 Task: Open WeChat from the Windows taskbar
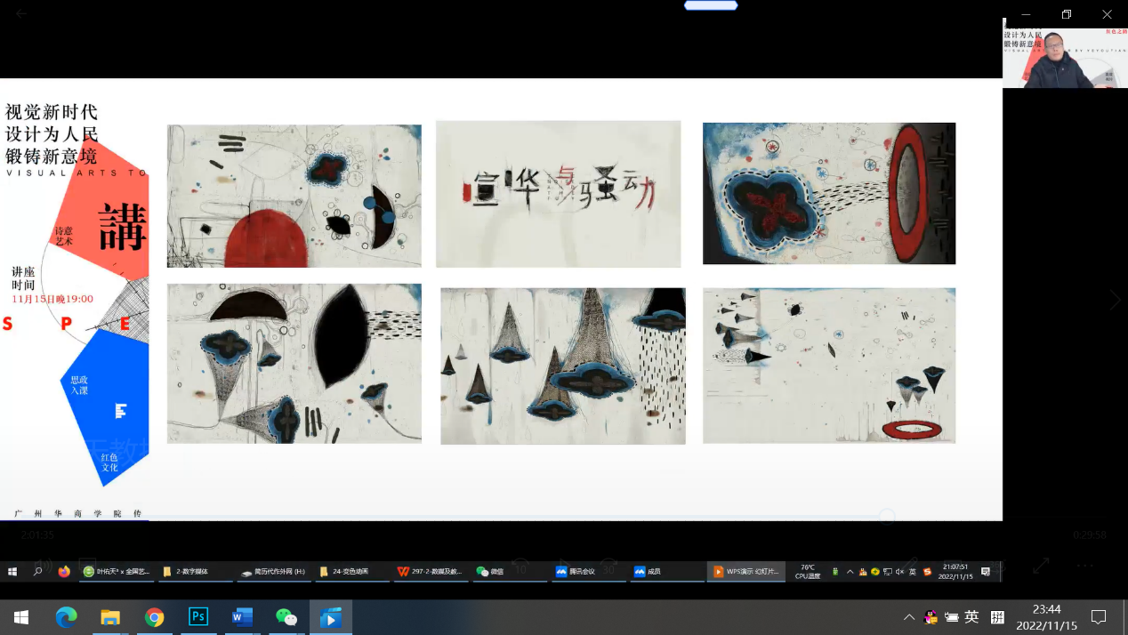click(x=286, y=617)
